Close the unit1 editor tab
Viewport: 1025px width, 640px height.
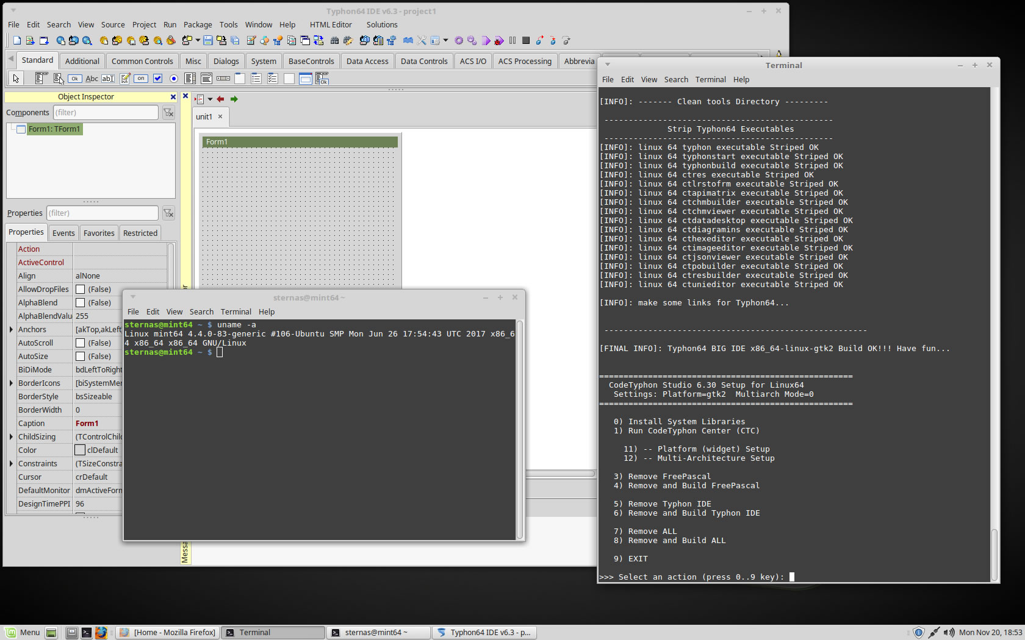220,116
